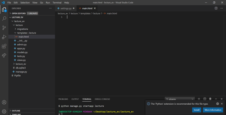Viewport: 226px width, 115px height.
Task: Open Explorer panel more actions ellipsis
Action: click(50, 8)
